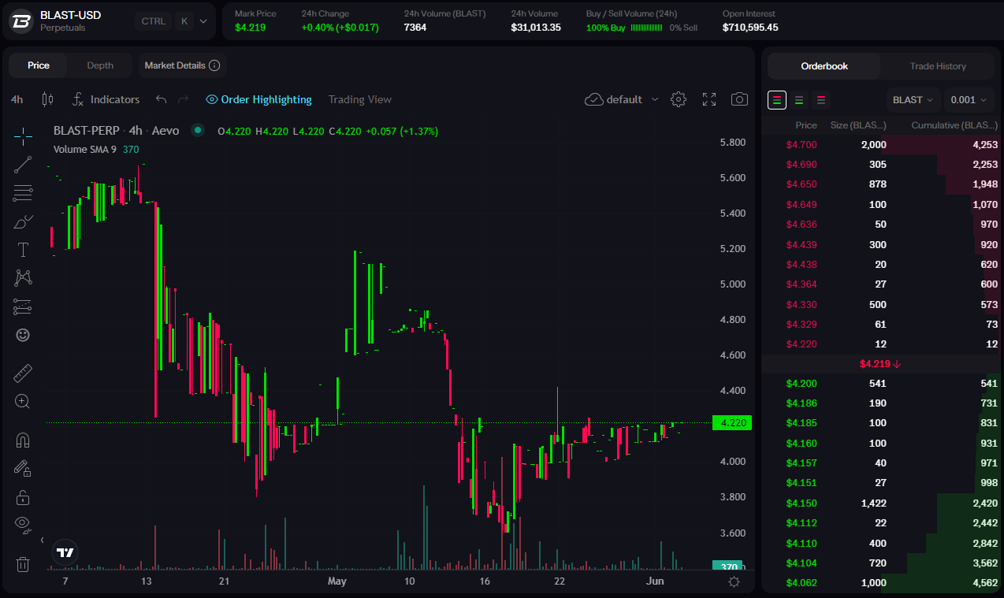
Task: Lock all drawing tools
Action: [23, 497]
